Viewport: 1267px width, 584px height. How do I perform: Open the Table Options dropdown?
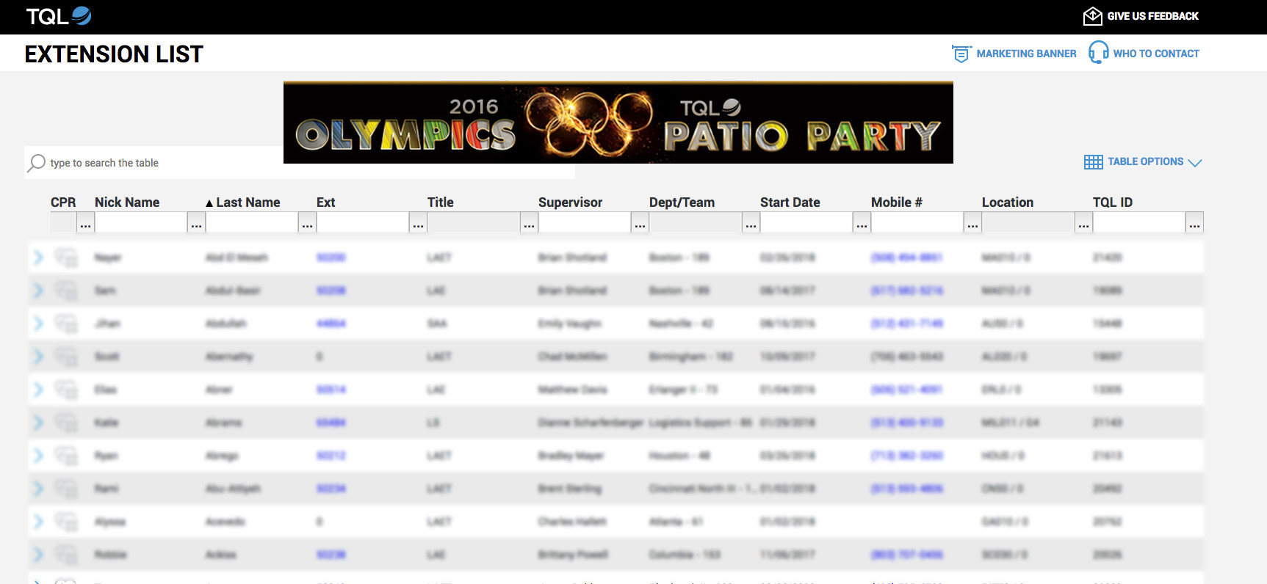pyautogui.click(x=1143, y=161)
